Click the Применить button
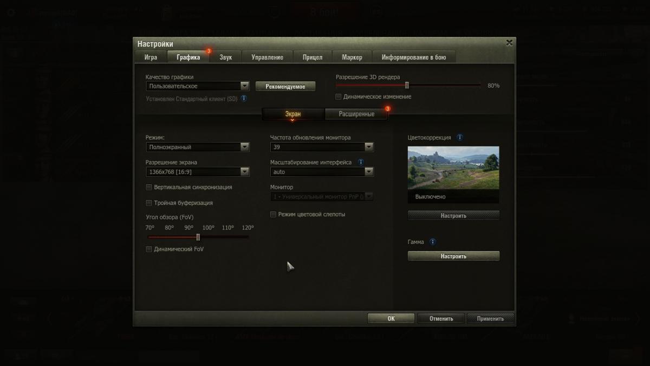 pyautogui.click(x=490, y=319)
